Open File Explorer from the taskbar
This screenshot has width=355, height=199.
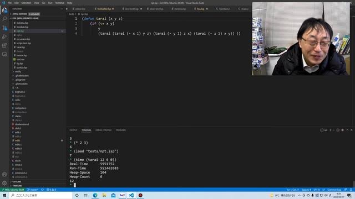104,195
